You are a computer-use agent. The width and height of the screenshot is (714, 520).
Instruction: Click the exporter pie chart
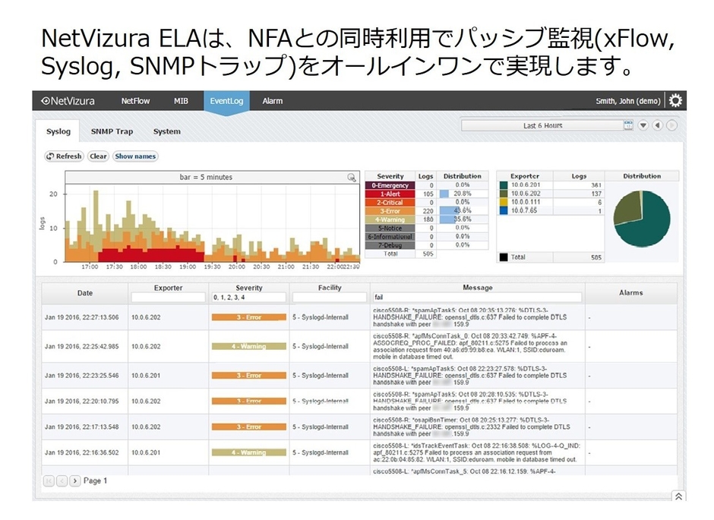point(642,219)
